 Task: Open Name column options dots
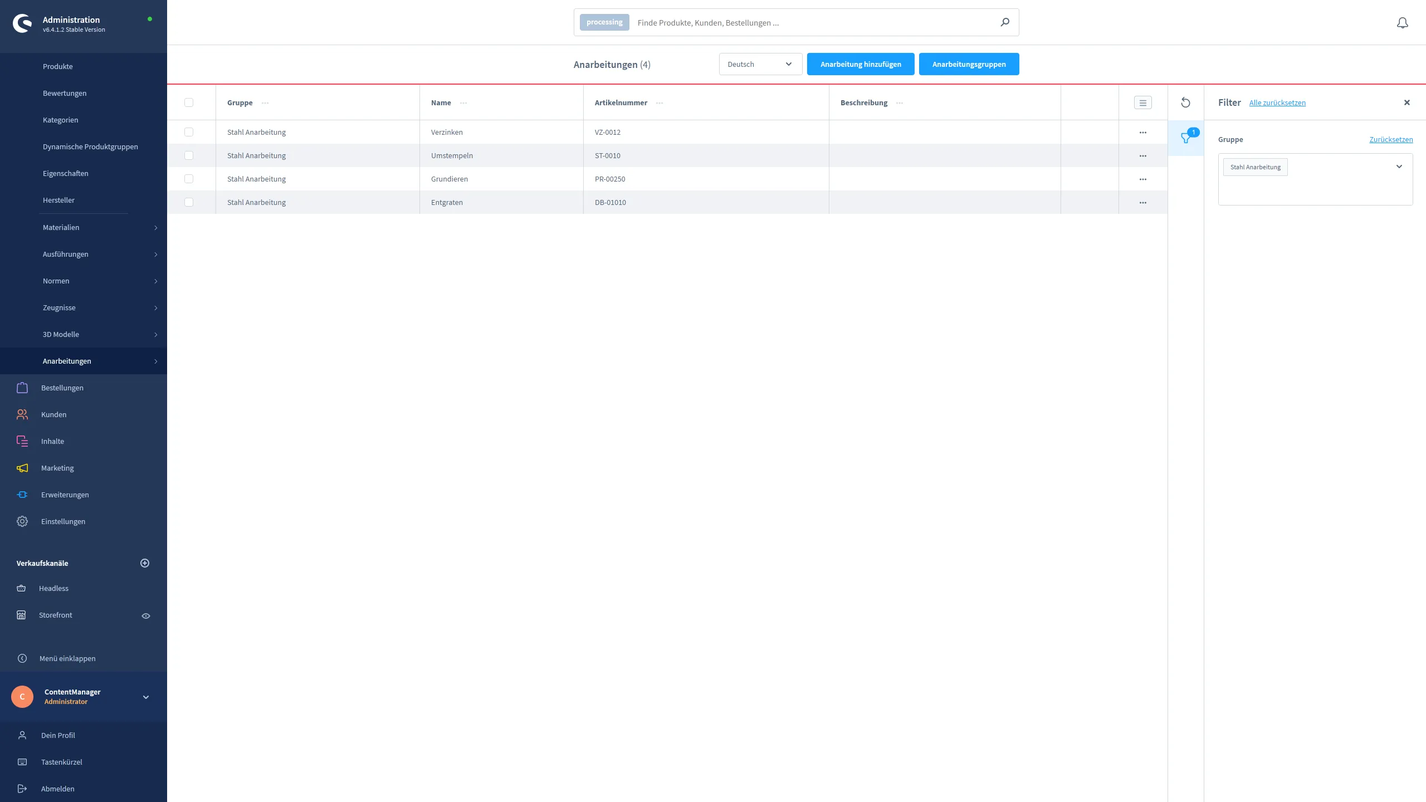[463, 103]
